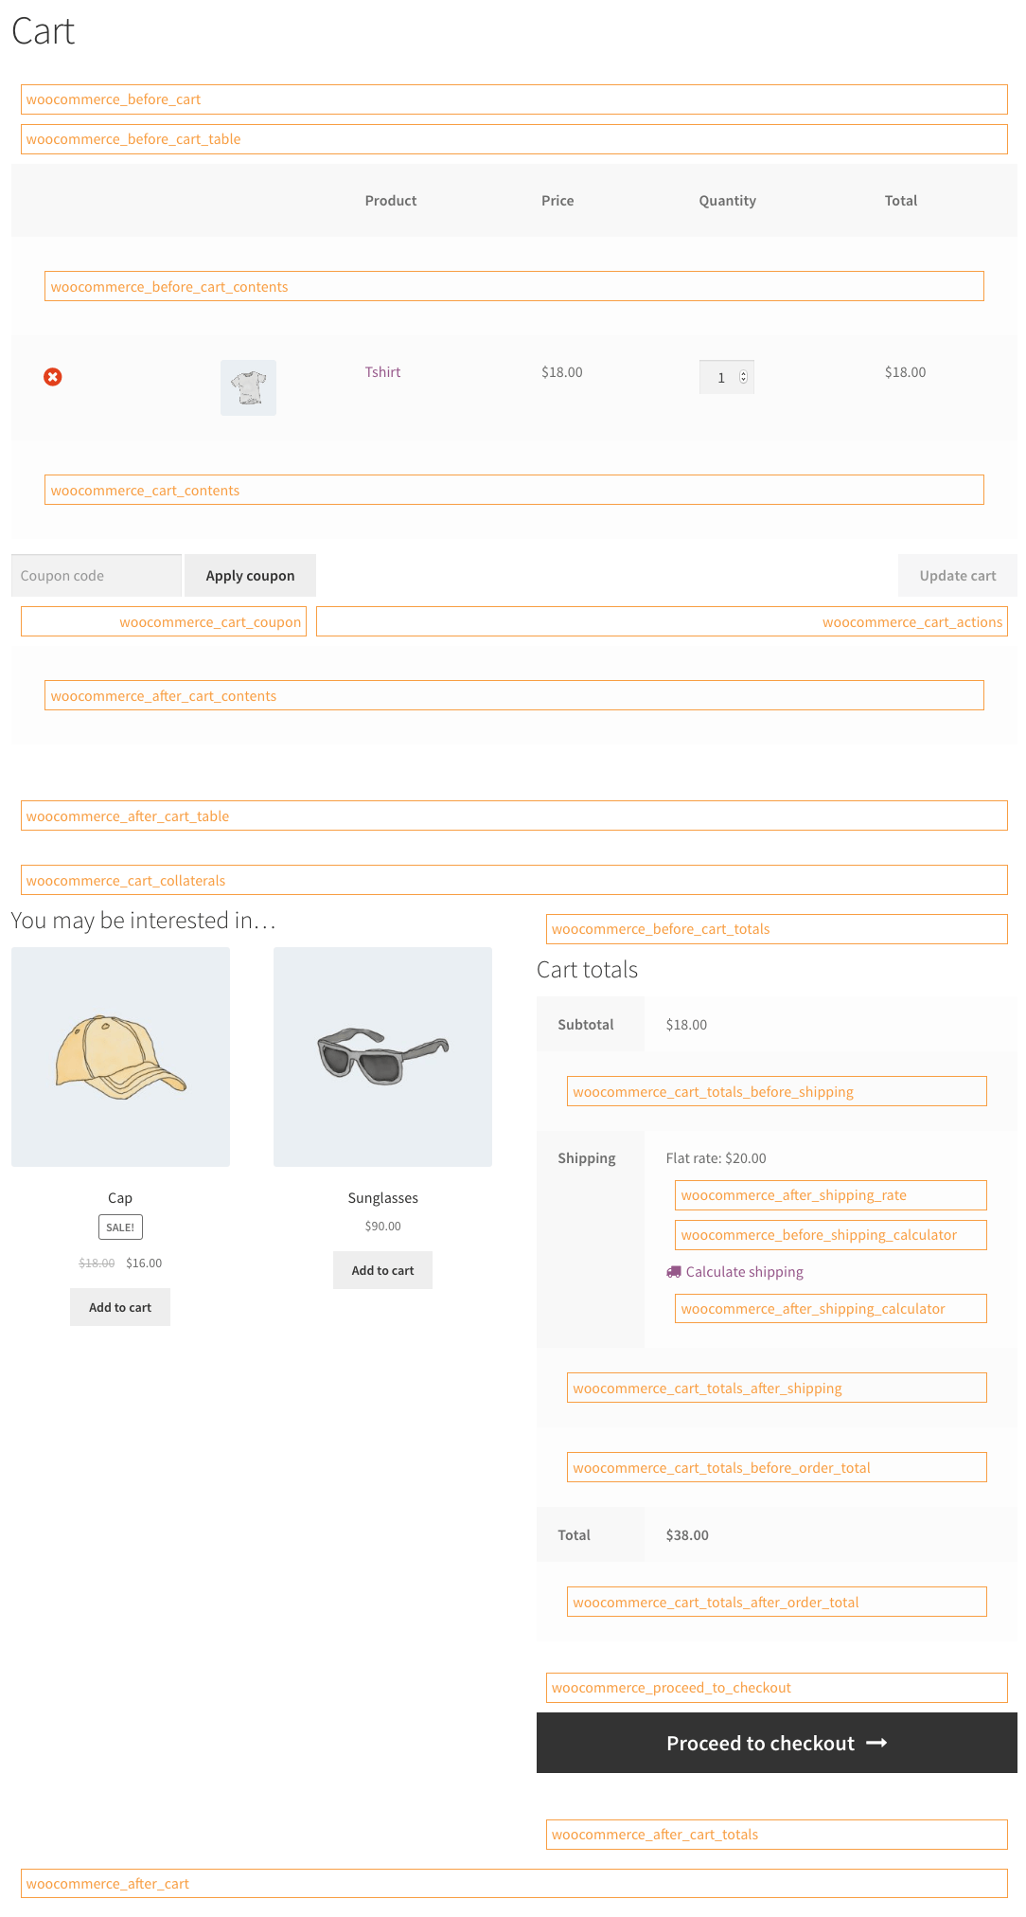Screen dimensions: 1026x1917
Task: Focus the Coupon code field
Action: (97, 576)
